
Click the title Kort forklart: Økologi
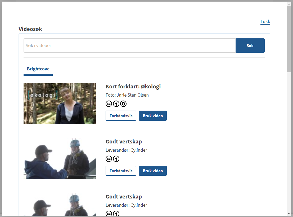(x=133, y=87)
